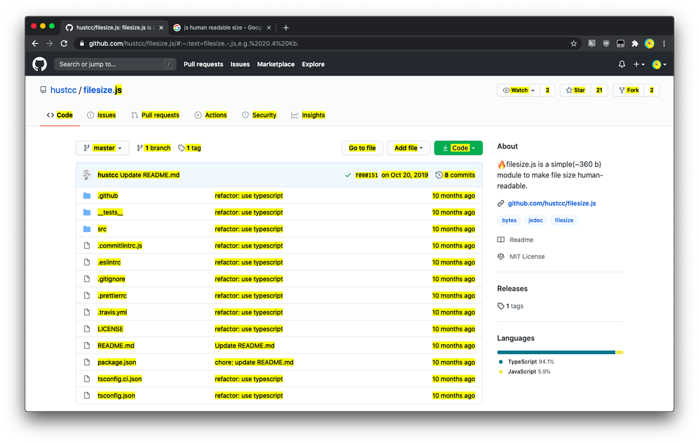Open the TypeScript 94.1% language link
Viewport: 699px width, 444px height.
tap(527, 362)
